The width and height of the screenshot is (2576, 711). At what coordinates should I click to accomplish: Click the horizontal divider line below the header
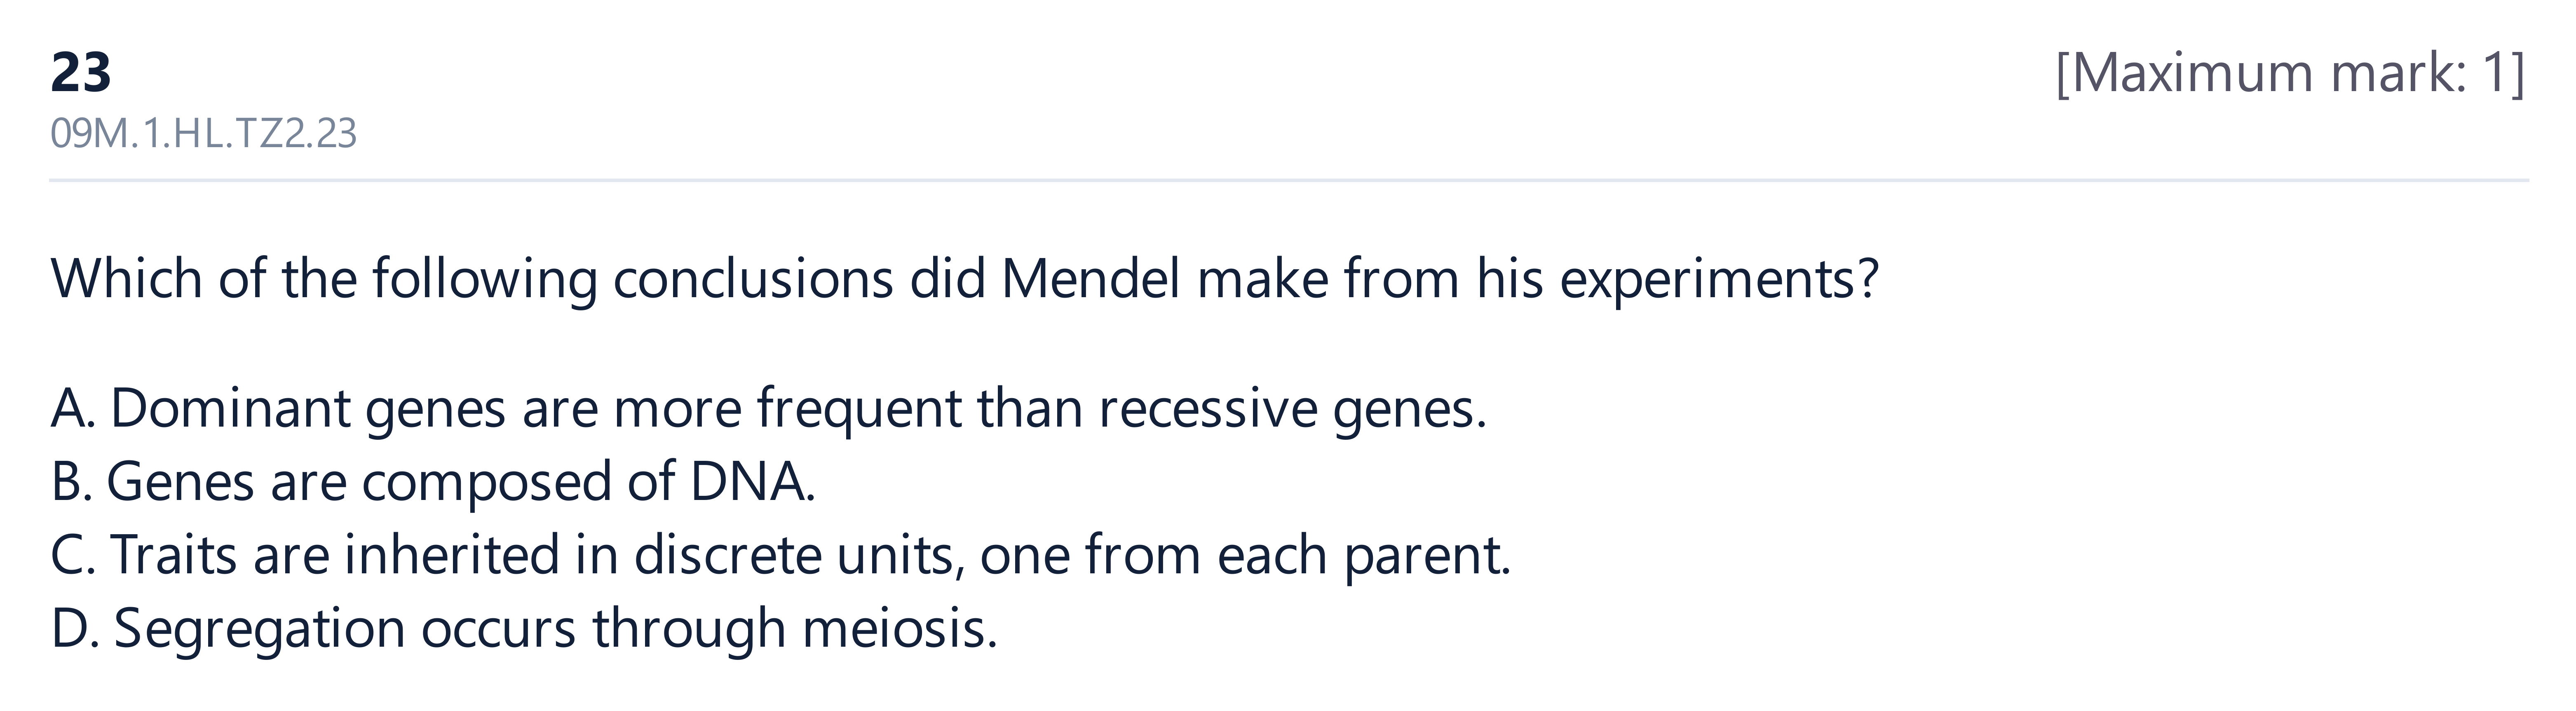pos(1289,181)
